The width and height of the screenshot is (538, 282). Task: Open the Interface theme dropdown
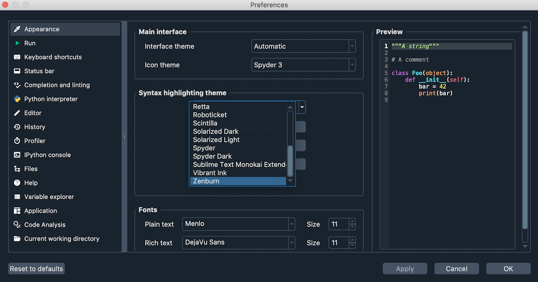pos(303,46)
